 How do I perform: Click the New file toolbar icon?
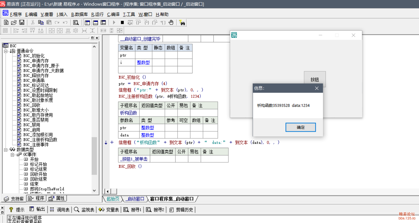click(6, 23)
